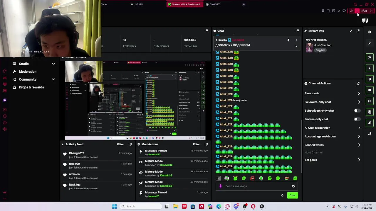This screenshot has width=376, height=211.
Task: Open pinned message three-dot options
Action: (x=296, y=40)
